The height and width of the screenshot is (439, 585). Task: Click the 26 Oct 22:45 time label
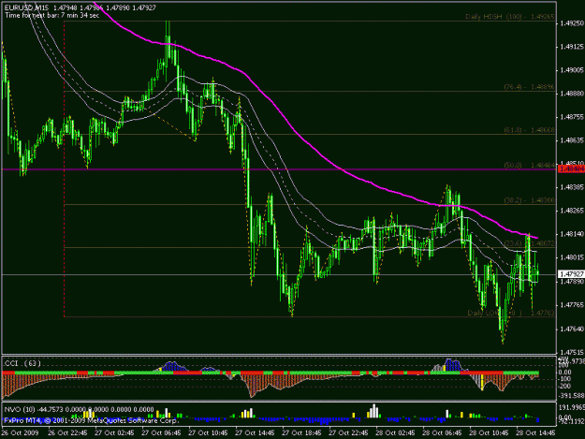pos(68,433)
